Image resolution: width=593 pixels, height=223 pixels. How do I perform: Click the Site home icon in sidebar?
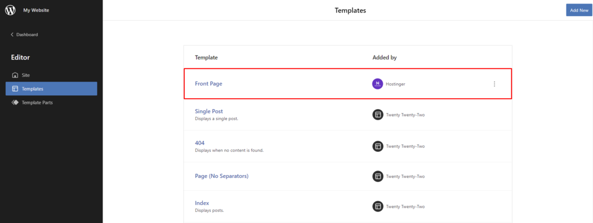[x=15, y=75]
